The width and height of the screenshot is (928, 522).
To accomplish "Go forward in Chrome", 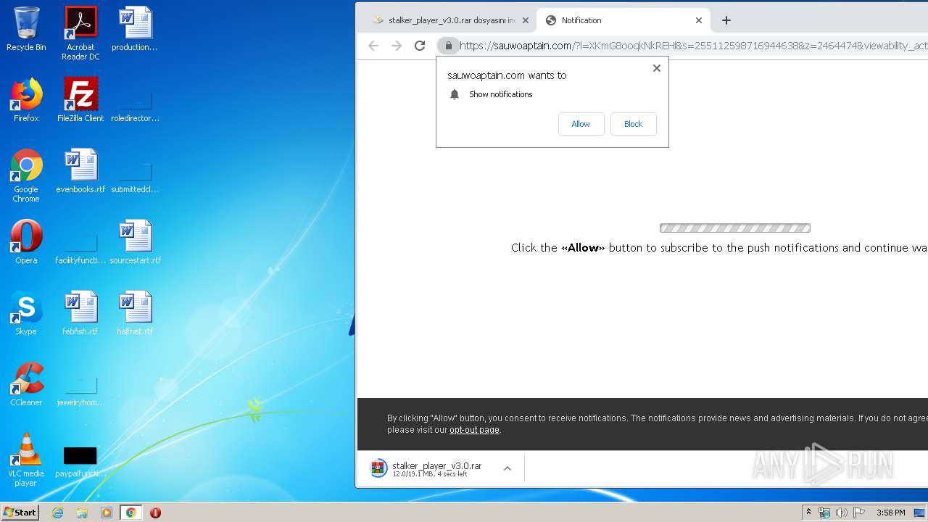I will [x=397, y=46].
